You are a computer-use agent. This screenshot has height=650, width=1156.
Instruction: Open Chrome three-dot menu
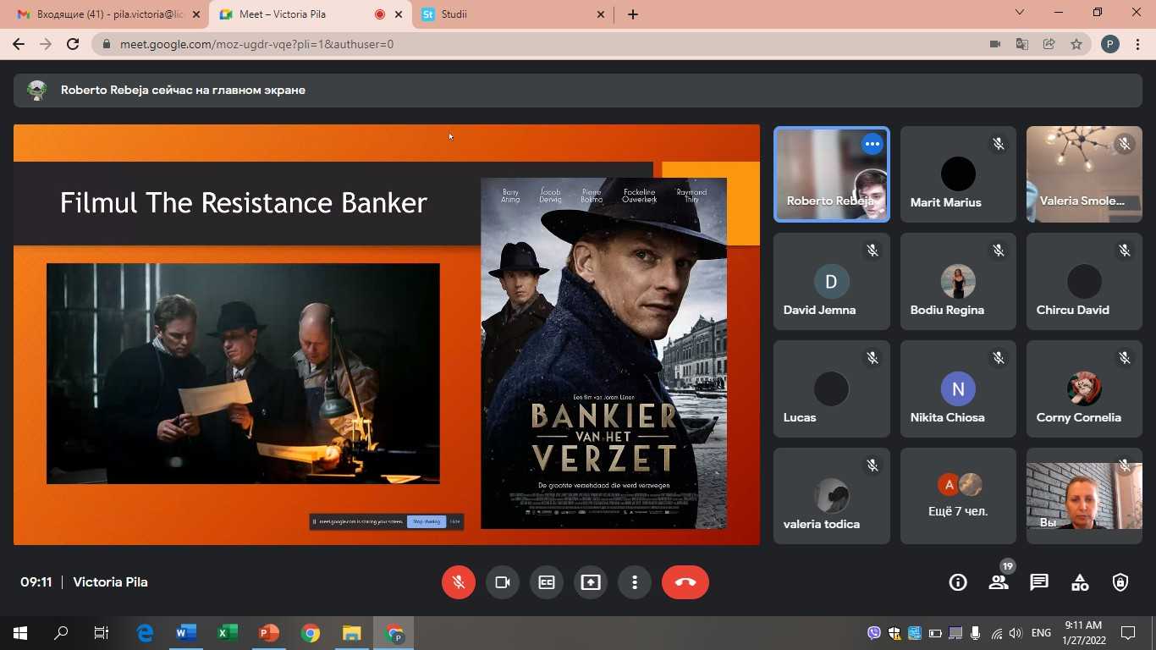1138,44
